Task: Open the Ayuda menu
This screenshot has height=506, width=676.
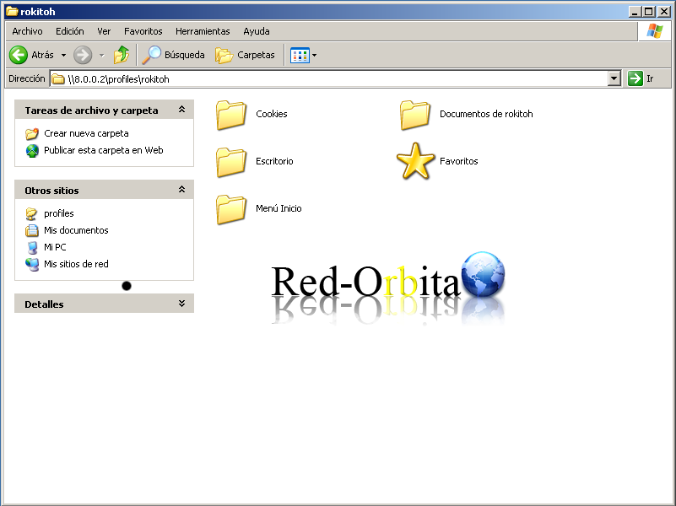Action: (x=257, y=31)
